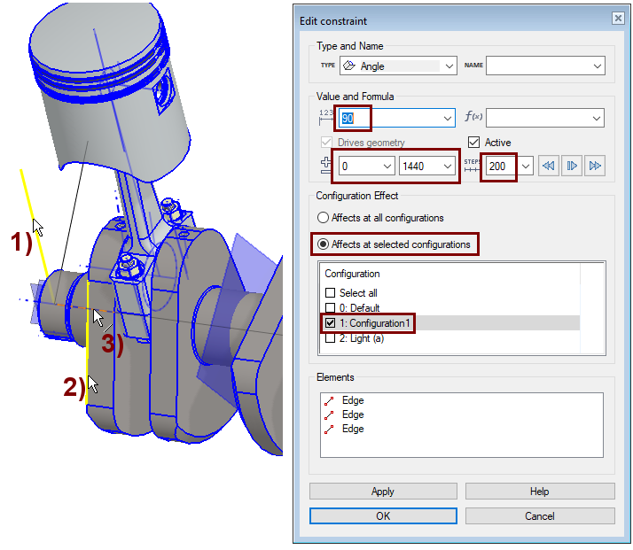633x550 pixels.
Task: Select Affects at all configurations
Action: (323, 218)
